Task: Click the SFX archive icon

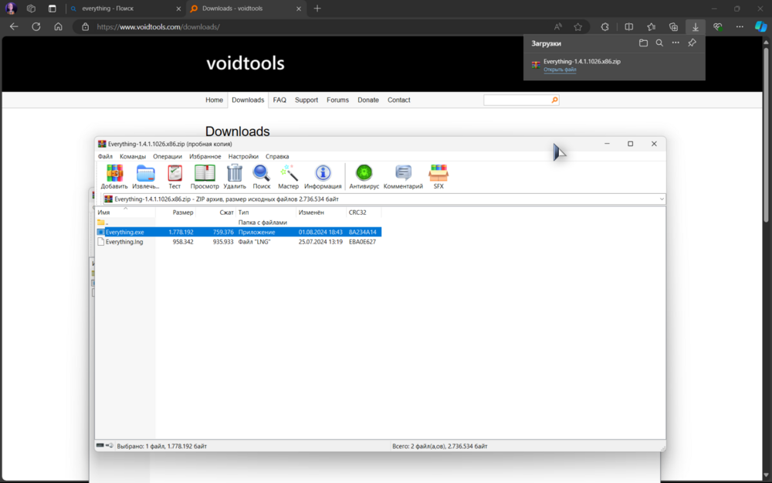Action: coord(438,177)
